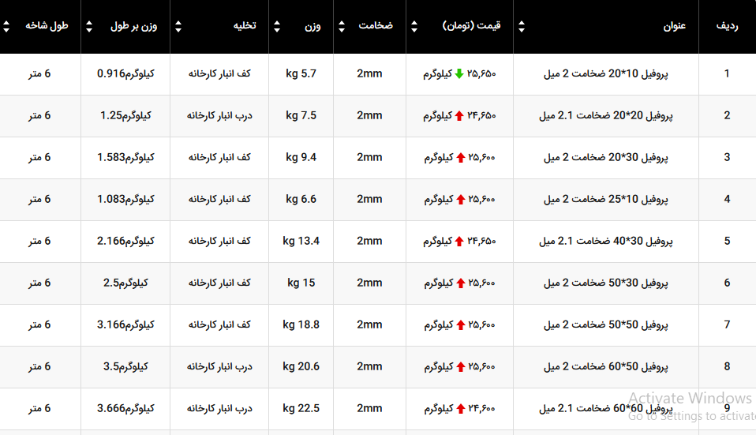Click the پروفیل 30*50 ضخامت 2 میل title
756x435 pixels.
click(605, 283)
